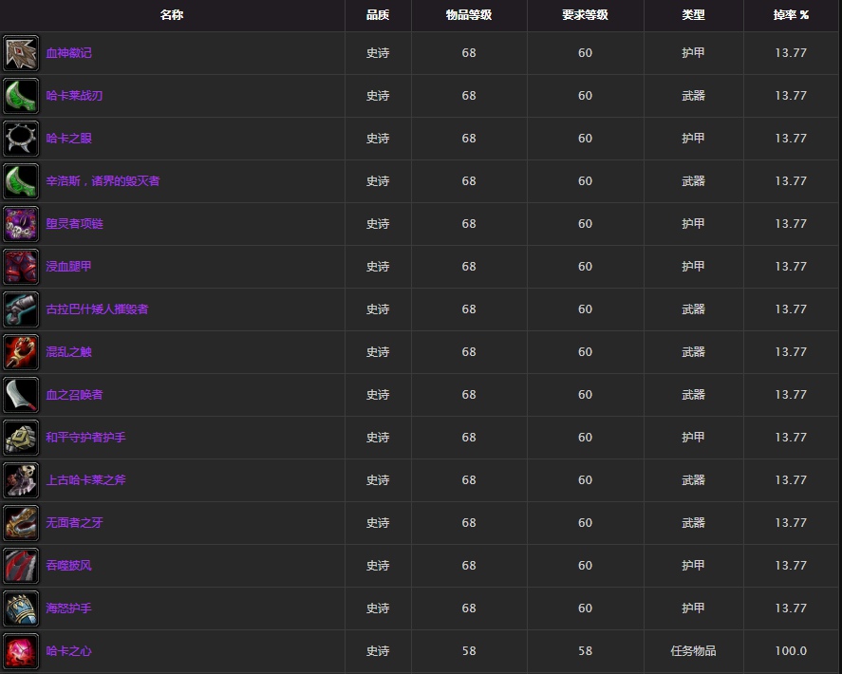Click the 堕灵者项链 item icon
The height and width of the screenshot is (674, 842).
coord(21,224)
